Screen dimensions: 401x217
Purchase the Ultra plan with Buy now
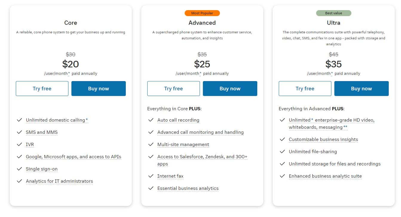pyautogui.click(x=362, y=89)
